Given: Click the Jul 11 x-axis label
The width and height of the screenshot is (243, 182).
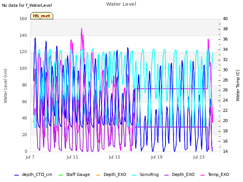Looking at the screenshot, I should [x=72, y=157].
